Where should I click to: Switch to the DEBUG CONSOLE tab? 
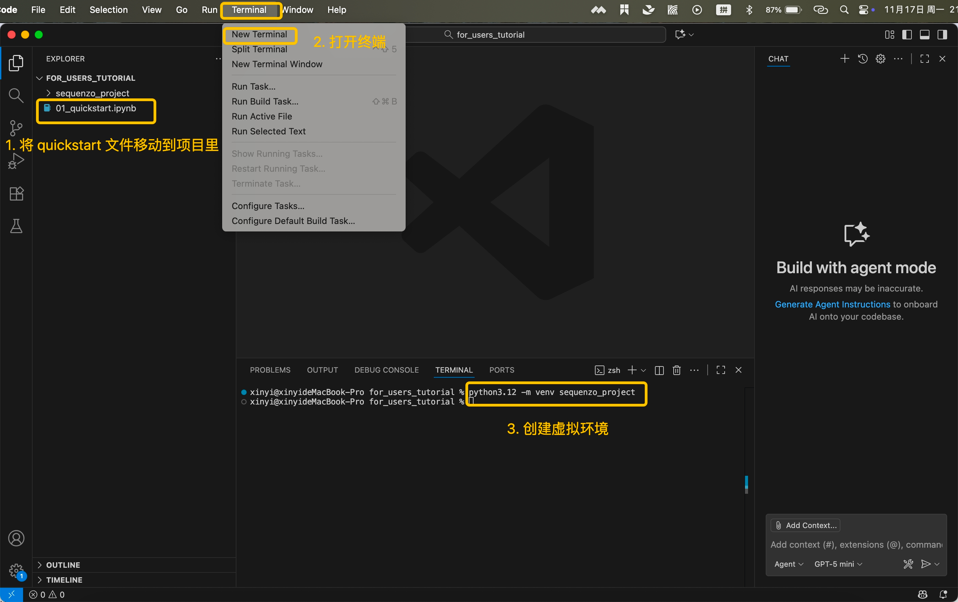[x=386, y=370]
